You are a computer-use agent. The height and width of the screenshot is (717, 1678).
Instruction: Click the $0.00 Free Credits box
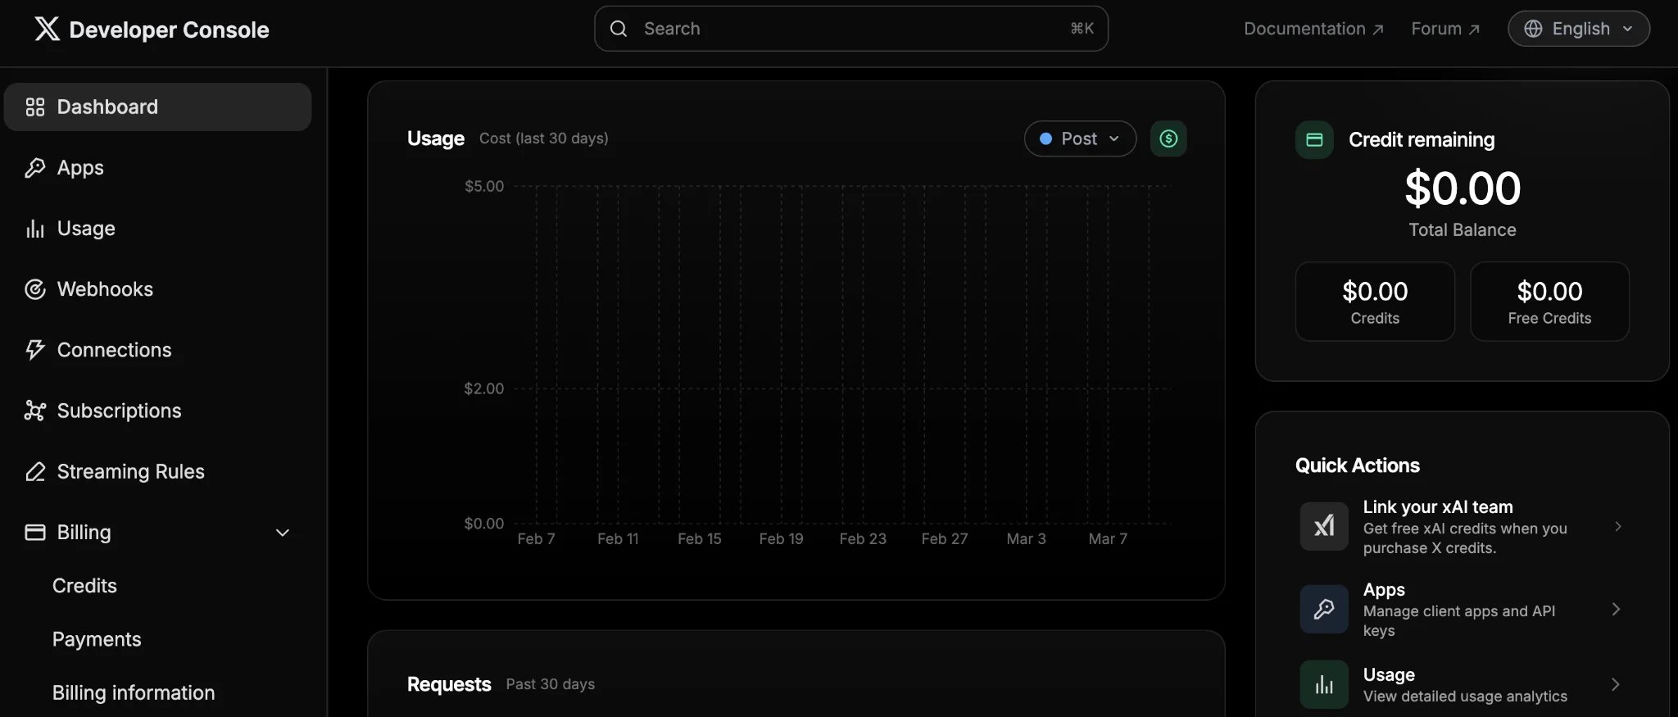[1549, 302]
